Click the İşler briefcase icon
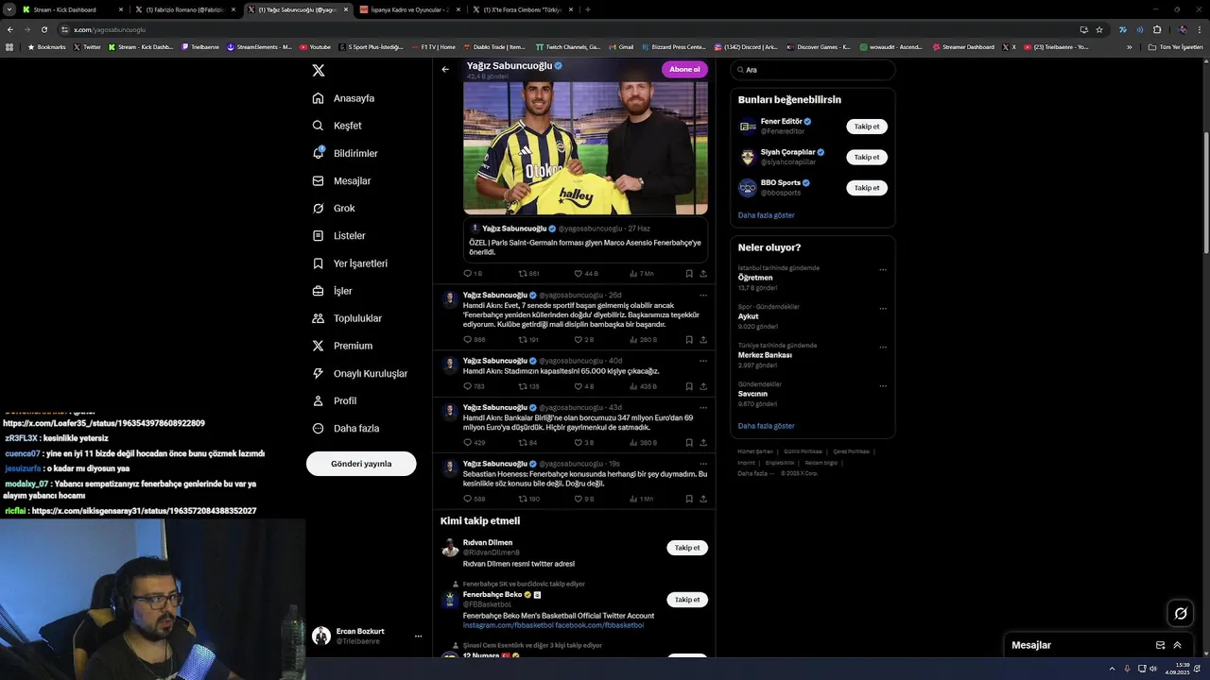 click(319, 291)
